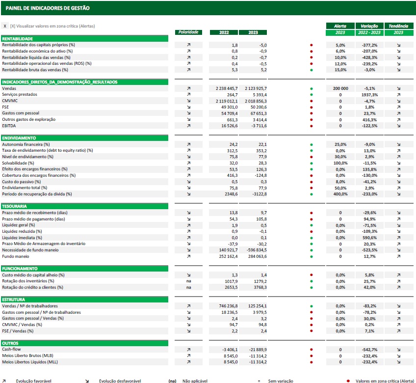Image resolution: width=416 pixels, height=383 pixels.
Task: Toggle the X alert visibility checkbox cell
Action: pos(5,26)
